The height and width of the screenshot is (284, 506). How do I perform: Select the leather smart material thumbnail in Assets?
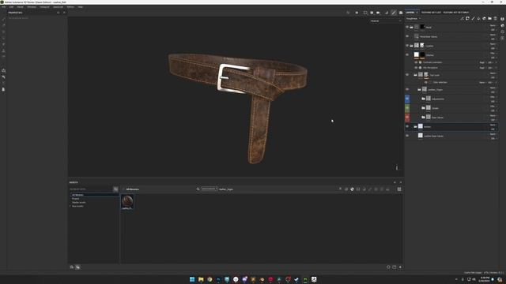click(x=127, y=202)
